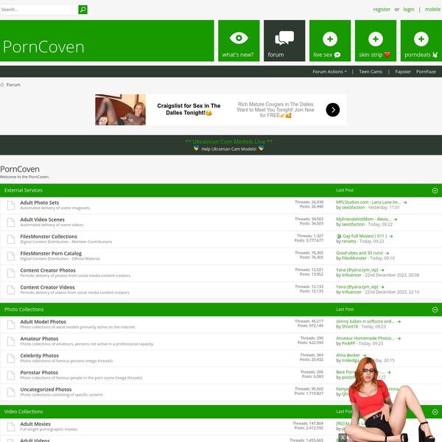Select the forum chat bubbles tile
Screen dimensions: 442x442
click(x=284, y=38)
